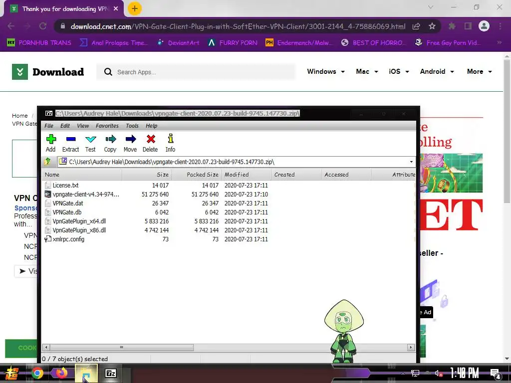The image size is (511, 383).
Task: Open the Info tool
Action: click(170, 143)
